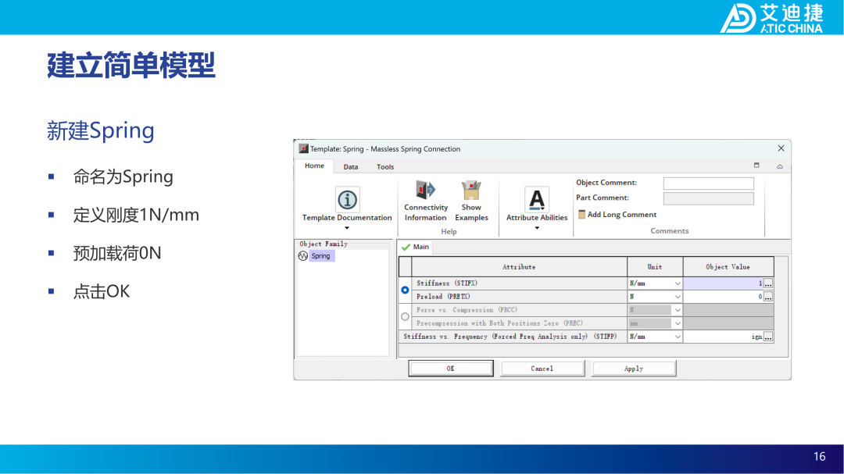Open value selector for Stiffness (STIFX)
The height and width of the screenshot is (474, 844).
[768, 283]
